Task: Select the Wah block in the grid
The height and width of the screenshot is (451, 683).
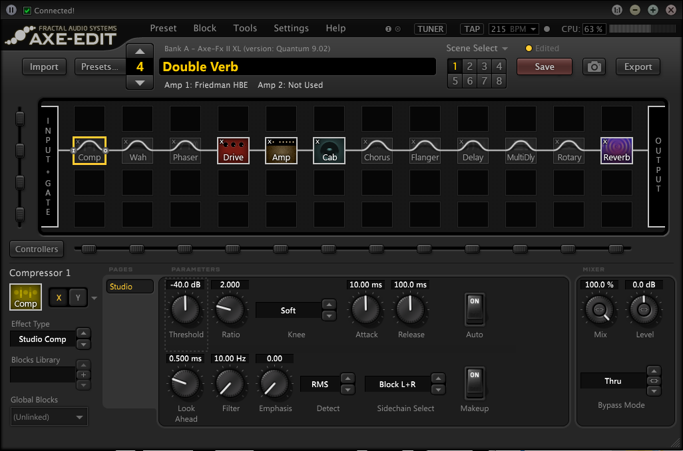Action: (138, 150)
